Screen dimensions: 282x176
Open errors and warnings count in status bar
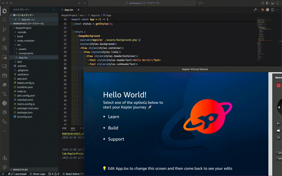[x=54, y=174]
